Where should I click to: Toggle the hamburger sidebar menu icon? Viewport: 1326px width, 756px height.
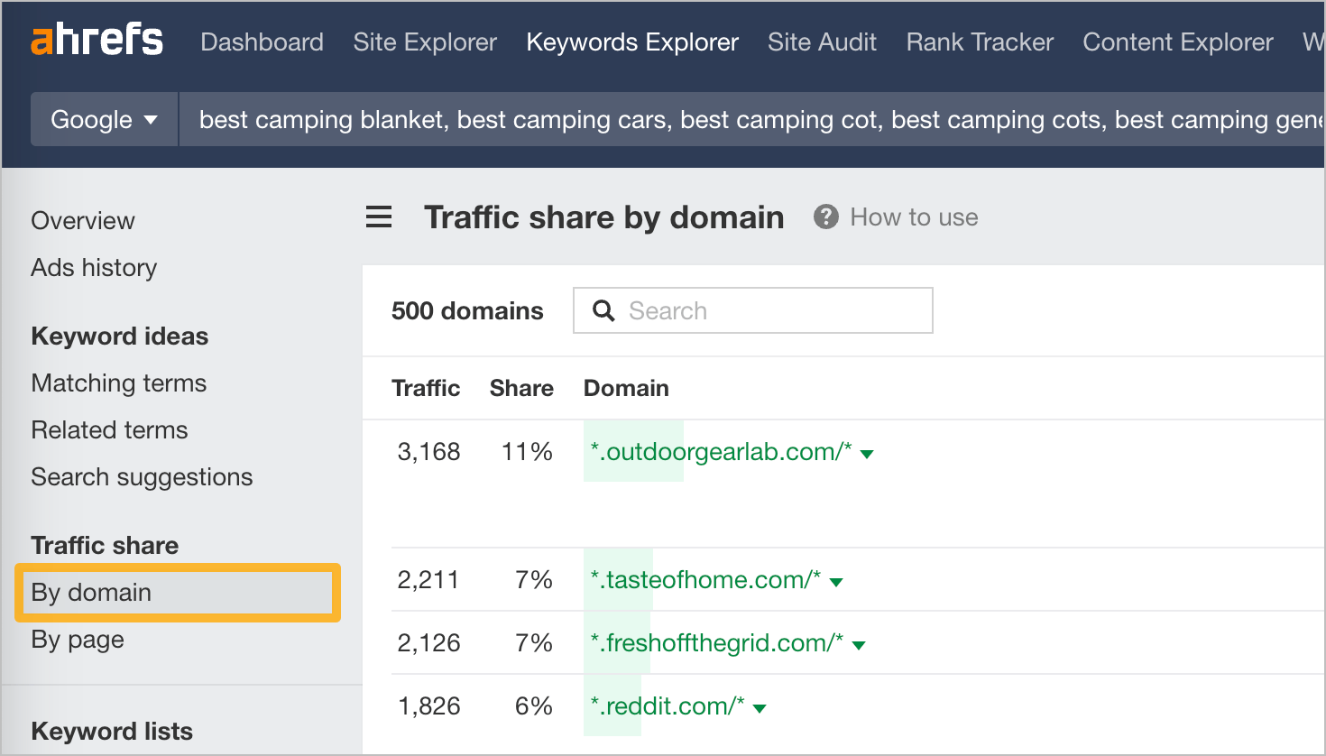pyautogui.click(x=379, y=217)
